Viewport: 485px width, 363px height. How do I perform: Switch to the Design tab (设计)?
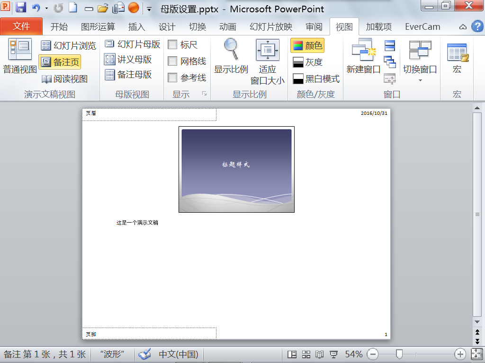[167, 27]
